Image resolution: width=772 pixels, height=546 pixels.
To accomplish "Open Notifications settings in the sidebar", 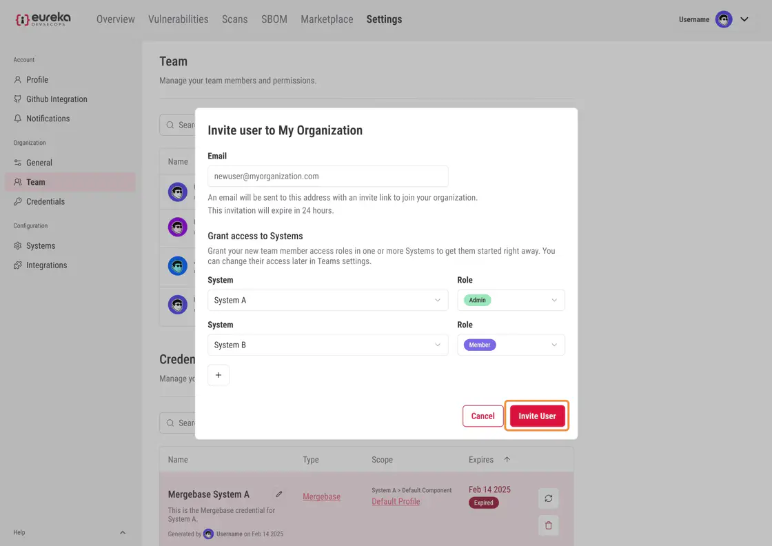I will point(48,119).
